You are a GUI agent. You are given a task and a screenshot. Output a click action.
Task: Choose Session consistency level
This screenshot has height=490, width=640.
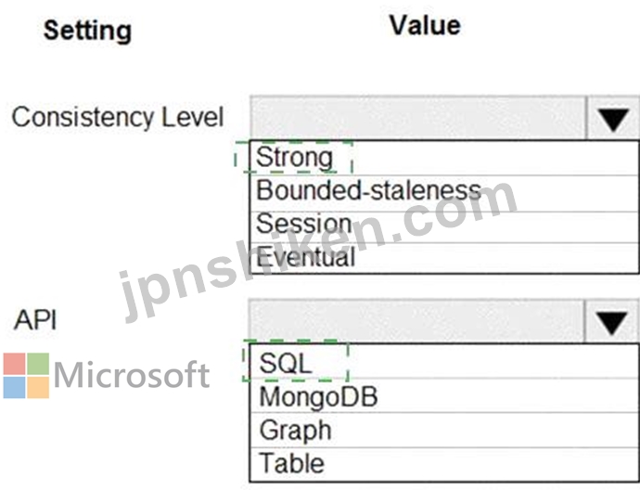pyautogui.click(x=444, y=227)
